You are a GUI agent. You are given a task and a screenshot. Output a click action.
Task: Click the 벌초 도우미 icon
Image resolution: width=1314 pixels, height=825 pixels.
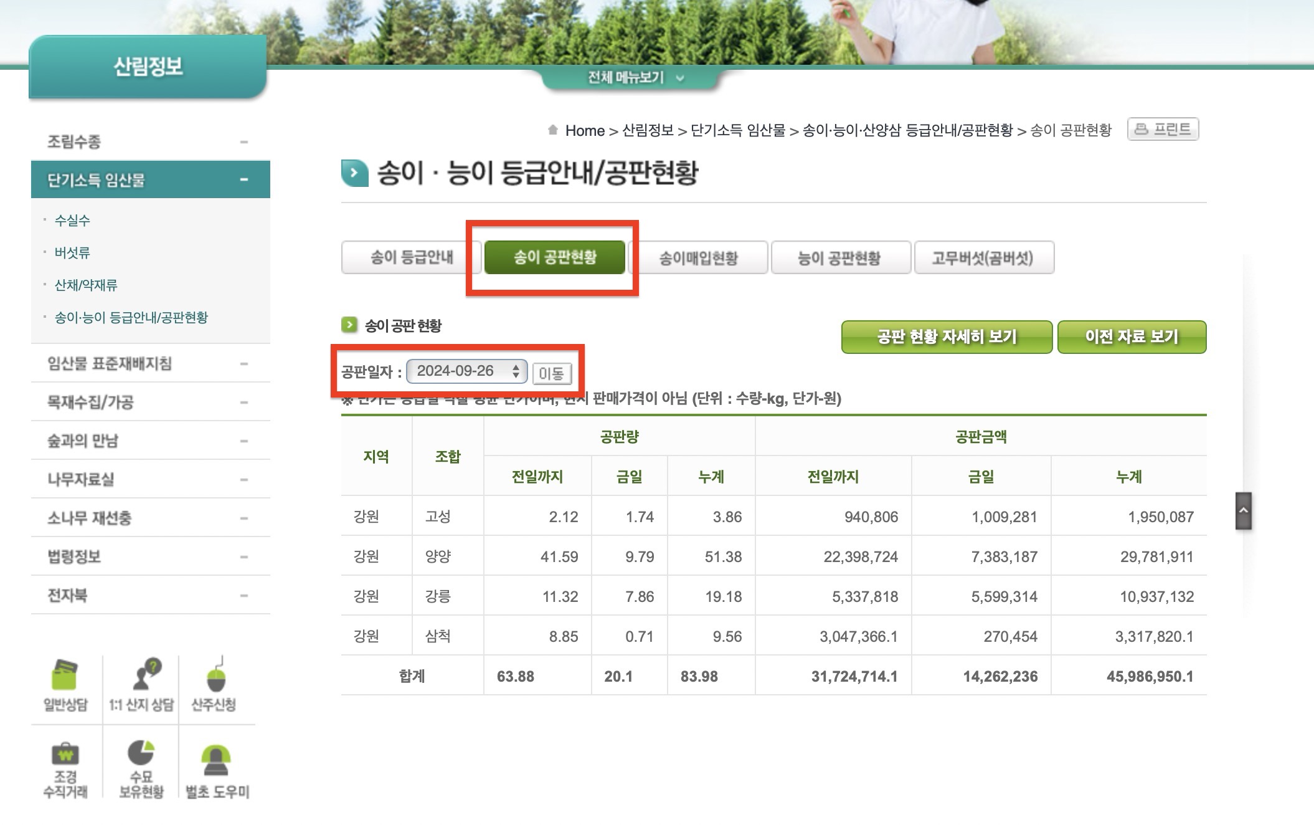(x=216, y=760)
